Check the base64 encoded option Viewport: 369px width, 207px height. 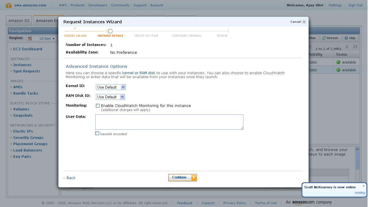97,133
